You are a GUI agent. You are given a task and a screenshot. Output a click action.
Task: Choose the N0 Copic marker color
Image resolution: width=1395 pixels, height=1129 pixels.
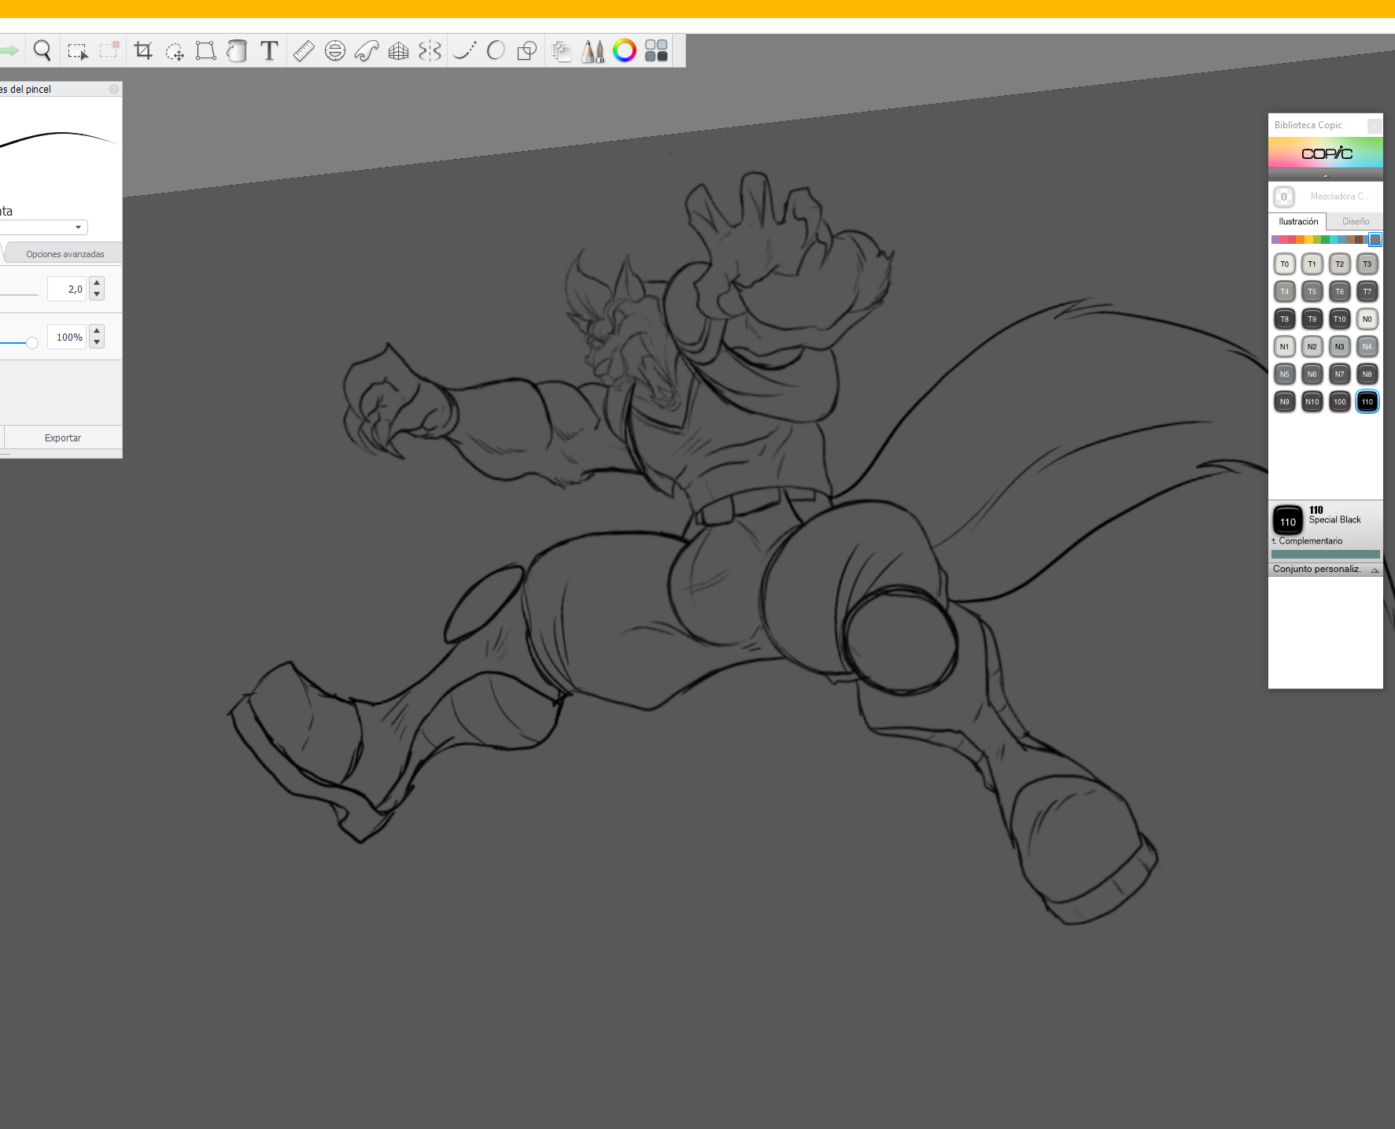point(1367,319)
